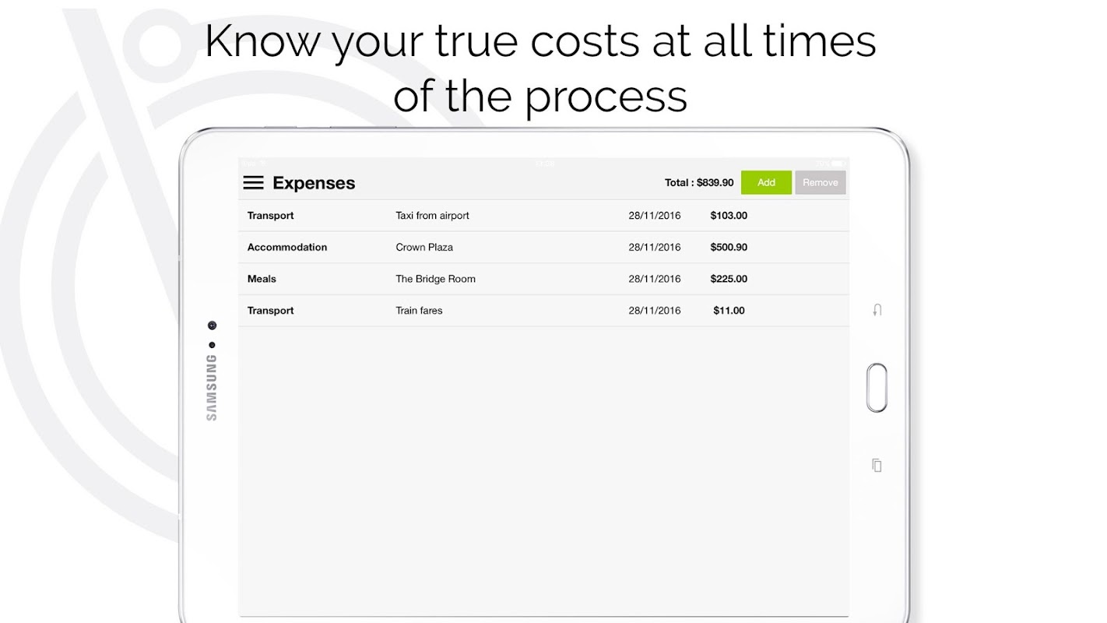Click the Accommodation category label

click(x=287, y=247)
